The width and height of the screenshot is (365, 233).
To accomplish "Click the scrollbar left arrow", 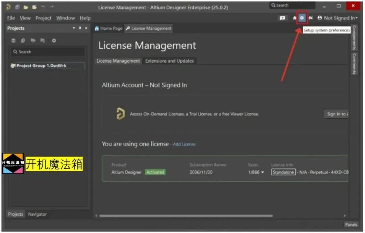I will [96, 216].
